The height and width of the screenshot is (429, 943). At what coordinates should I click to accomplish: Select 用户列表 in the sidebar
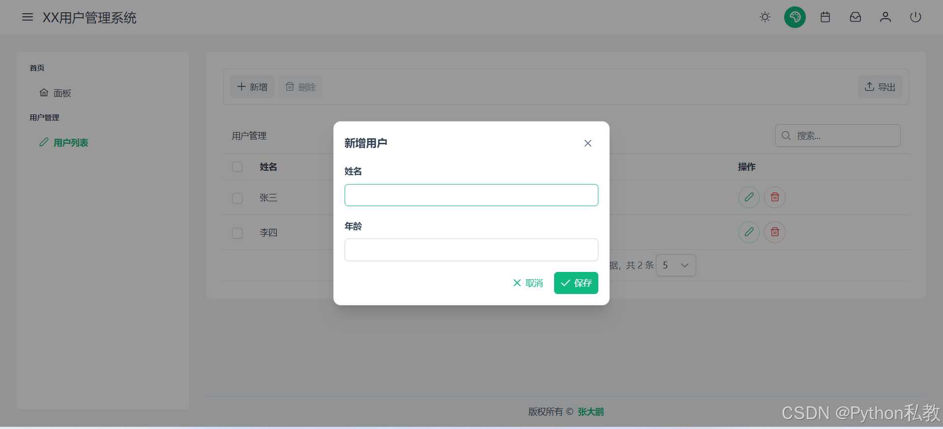[64, 142]
